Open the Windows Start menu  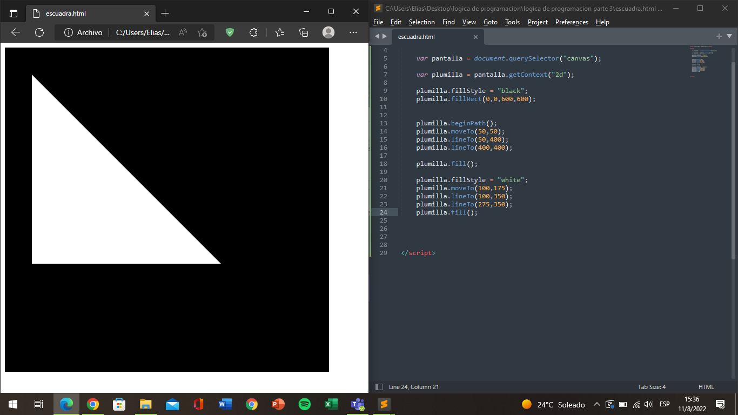(x=13, y=404)
